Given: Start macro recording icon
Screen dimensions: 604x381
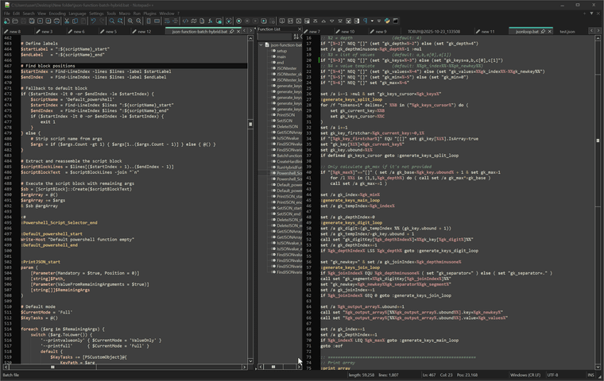Looking at the screenshot, I should [239, 21].
